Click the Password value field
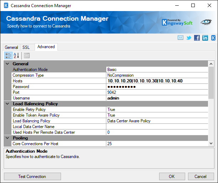Viewport: 218px width, 183px height. coord(157,87)
